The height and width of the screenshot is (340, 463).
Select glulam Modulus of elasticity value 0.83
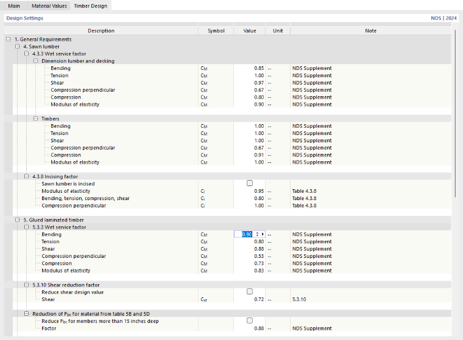[259, 271]
